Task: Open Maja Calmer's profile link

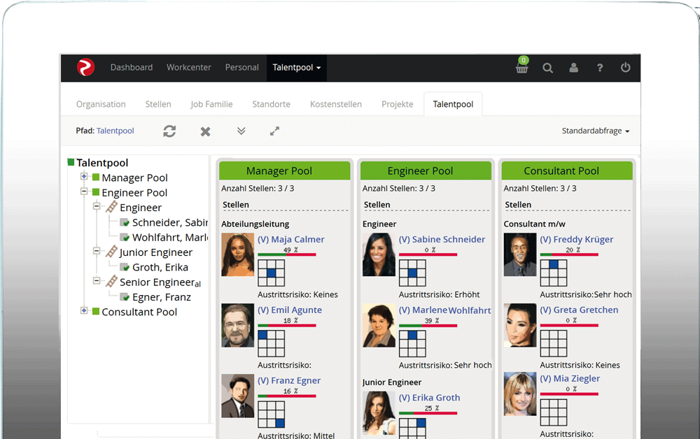Action: click(291, 239)
